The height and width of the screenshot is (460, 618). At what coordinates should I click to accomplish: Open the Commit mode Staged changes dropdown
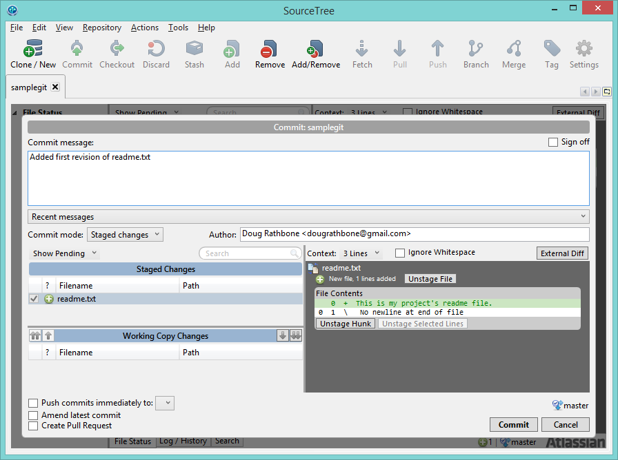[x=125, y=235]
